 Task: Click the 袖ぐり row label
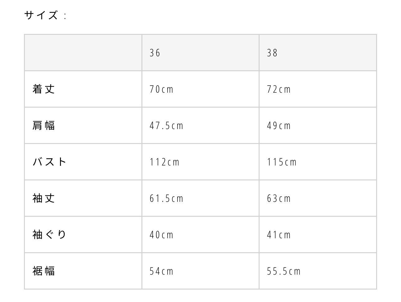tap(49, 235)
